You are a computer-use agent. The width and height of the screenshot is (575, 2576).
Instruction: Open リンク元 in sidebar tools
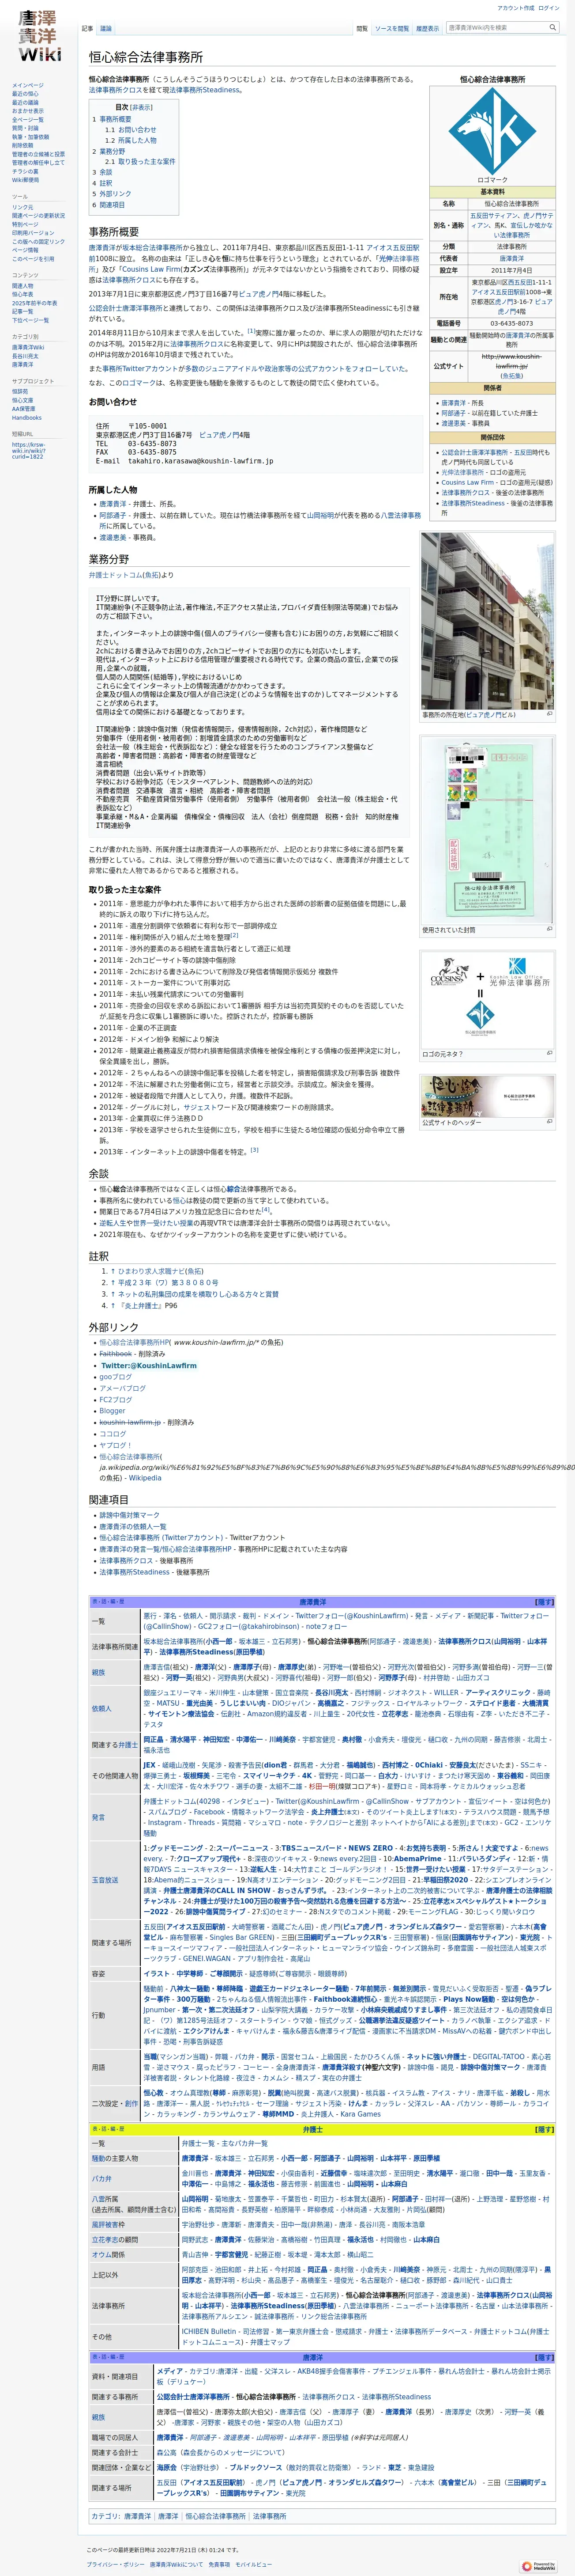(22, 207)
